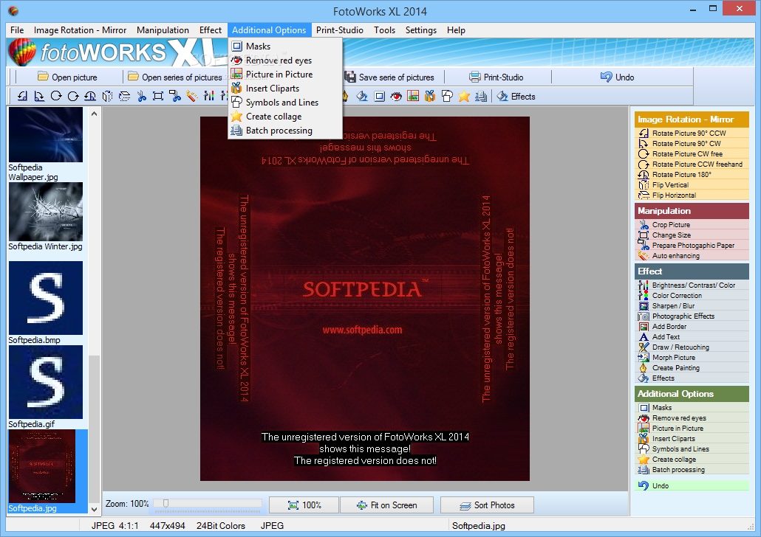Screen dimensions: 761x537
Task: Click Prepare Photographic Paper in right panel
Action: (692, 245)
